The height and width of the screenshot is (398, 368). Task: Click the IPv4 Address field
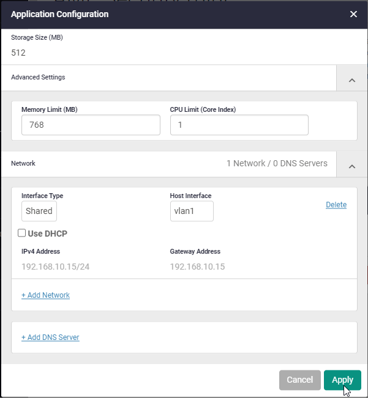[56, 267]
